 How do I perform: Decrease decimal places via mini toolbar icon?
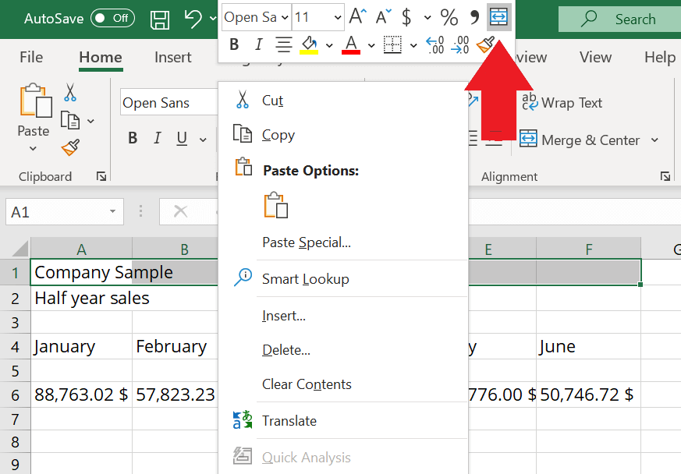tap(461, 44)
